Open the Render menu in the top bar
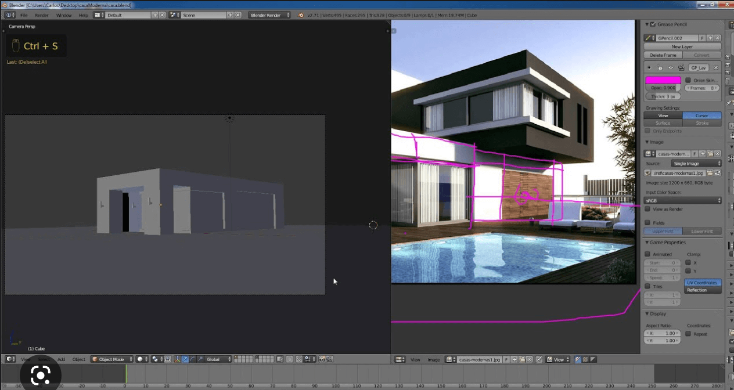Screen dimensions: 734x390 pyautogui.click(x=42, y=15)
